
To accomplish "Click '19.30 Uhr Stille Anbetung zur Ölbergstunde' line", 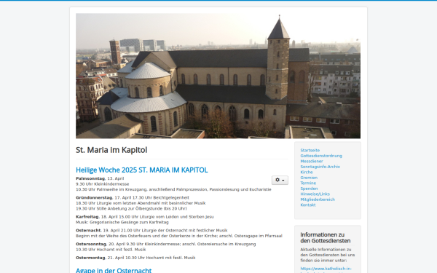I will pyautogui.click(x=131, y=209).
